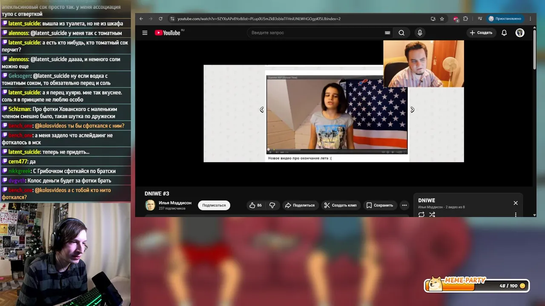Open the YouTube account avatar menu
Viewport: 545px width, 306px height.
pos(520,33)
